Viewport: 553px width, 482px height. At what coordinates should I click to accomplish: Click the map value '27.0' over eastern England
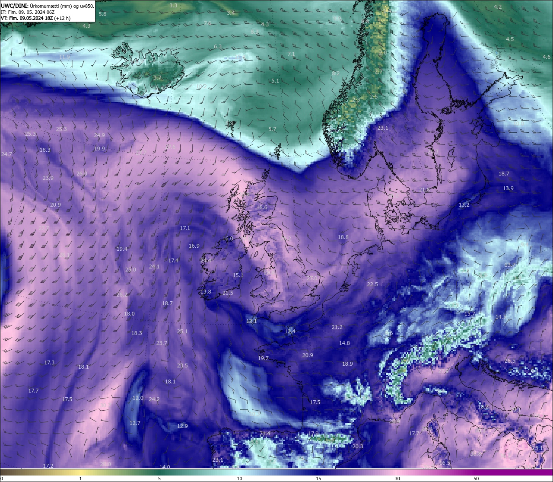point(312,278)
